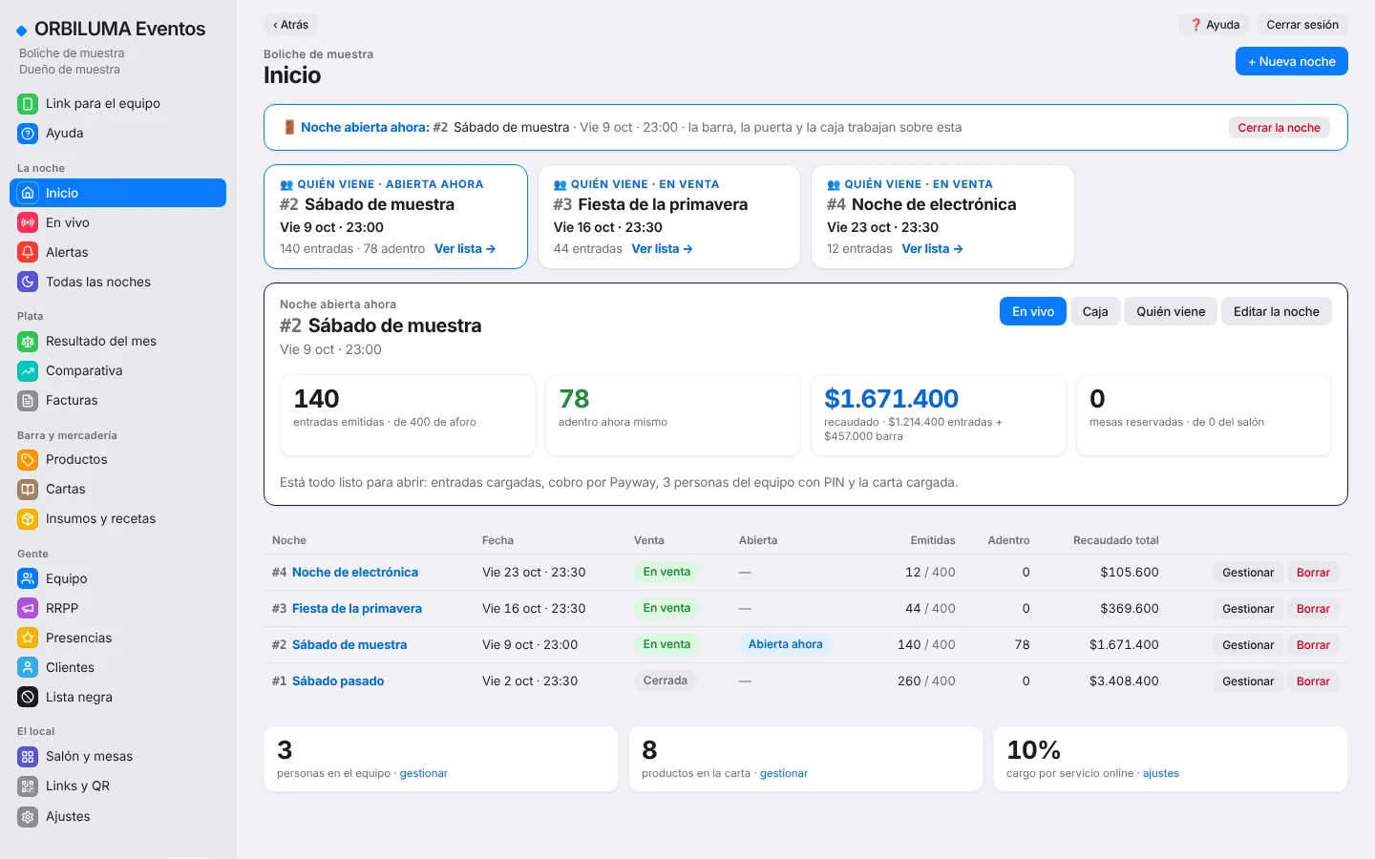Switch to the Quién viene tab
The width and height of the screenshot is (1375, 859).
point(1171,311)
